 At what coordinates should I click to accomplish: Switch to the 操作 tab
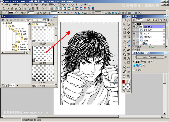click(151, 62)
